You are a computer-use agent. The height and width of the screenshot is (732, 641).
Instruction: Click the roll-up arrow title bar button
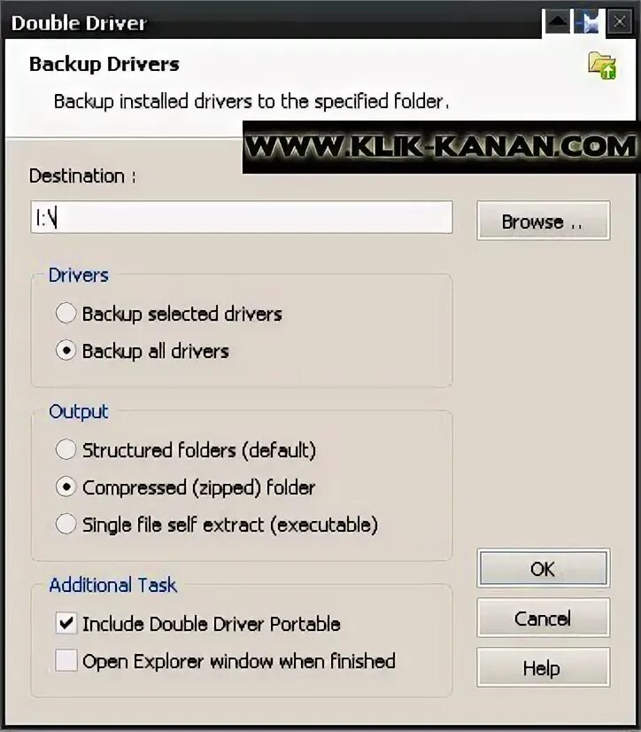click(558, 21)
